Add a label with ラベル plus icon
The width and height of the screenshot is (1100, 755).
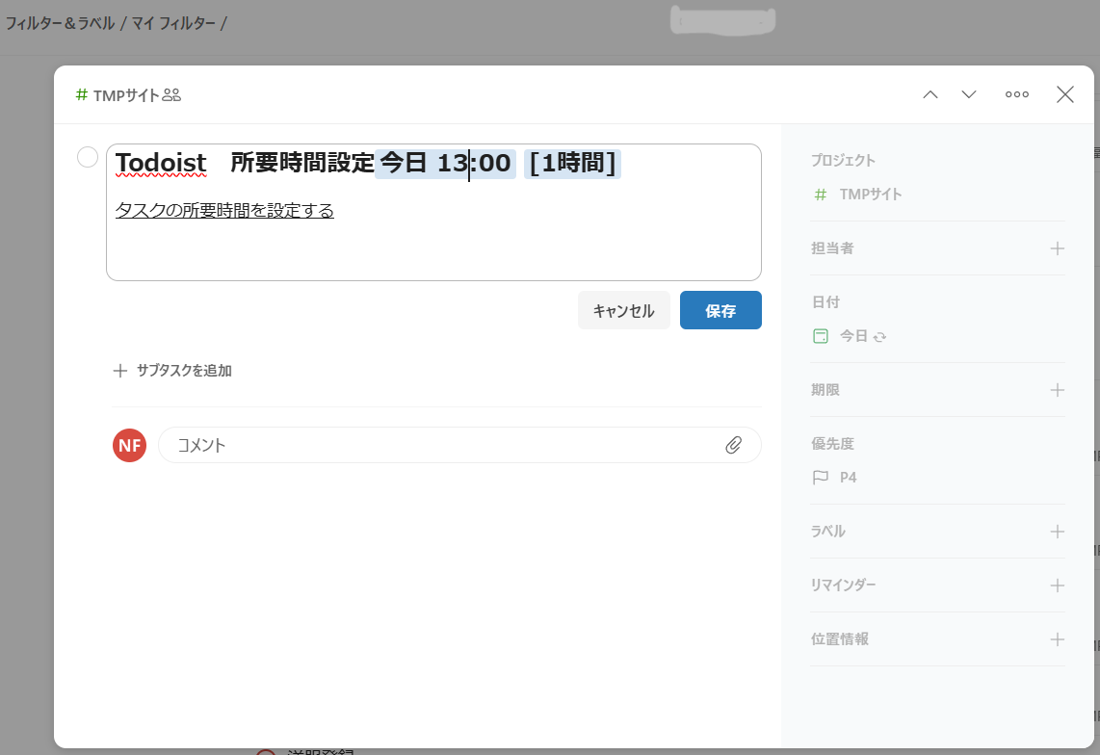[1057, 532]
